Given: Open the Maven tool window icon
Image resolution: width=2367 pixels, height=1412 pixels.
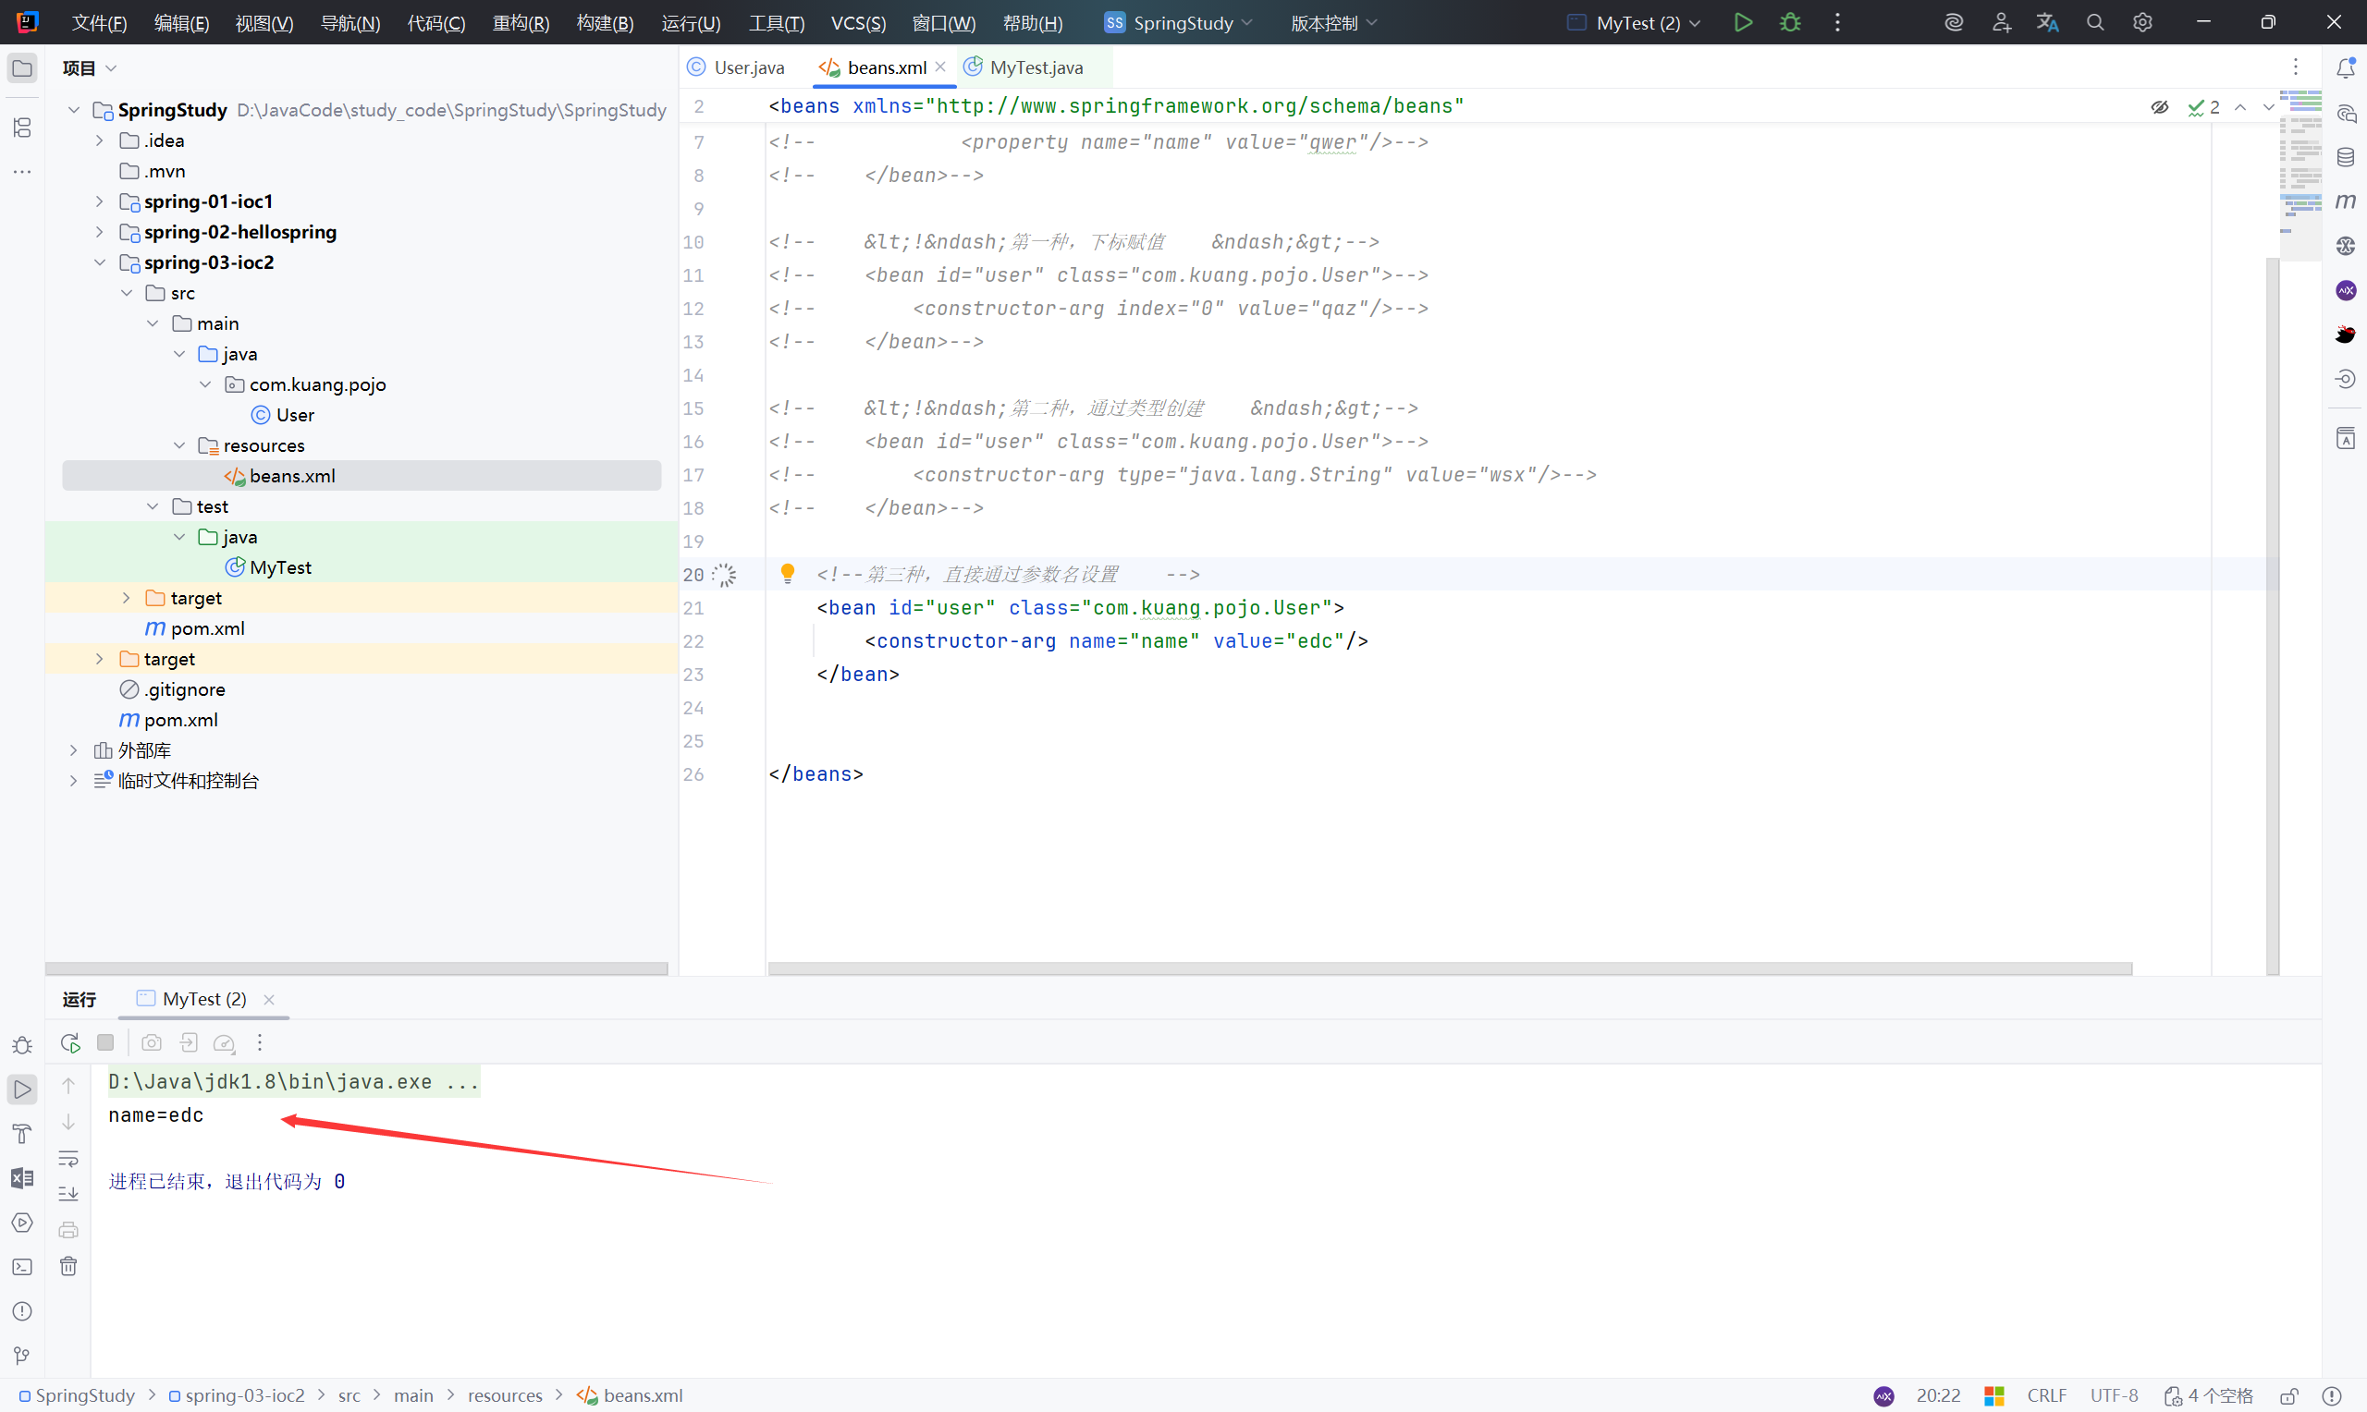Looking at the screenshot, I should click(x=2345, y=201).
